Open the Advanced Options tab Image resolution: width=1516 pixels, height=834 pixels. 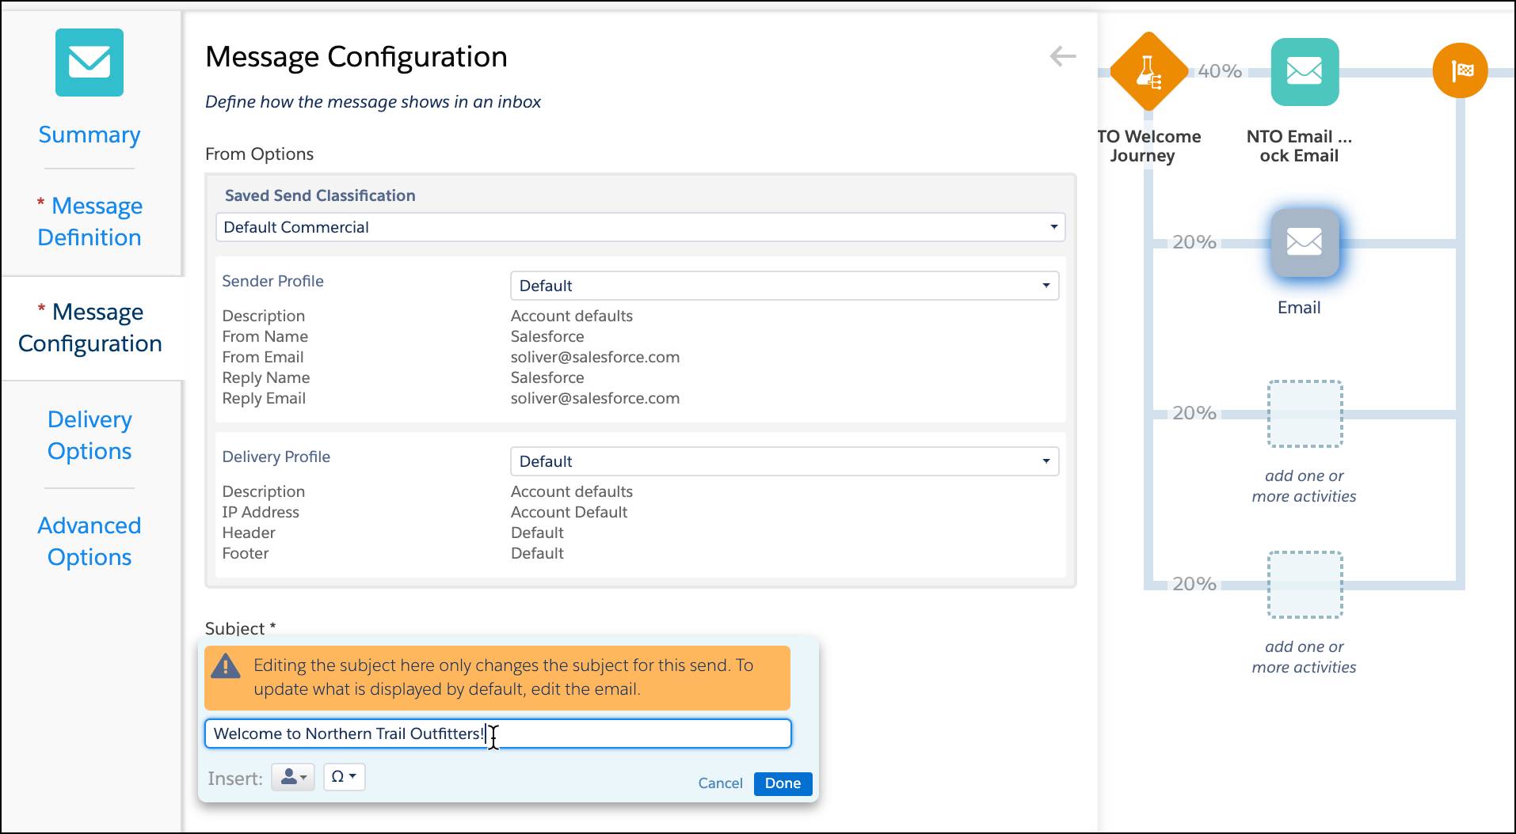pyautogui.click(x=90, y=541)
